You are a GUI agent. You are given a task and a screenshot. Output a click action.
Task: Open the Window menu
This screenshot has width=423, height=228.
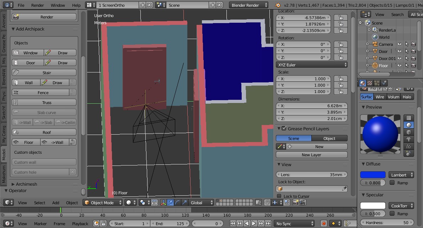click(58, 5)
